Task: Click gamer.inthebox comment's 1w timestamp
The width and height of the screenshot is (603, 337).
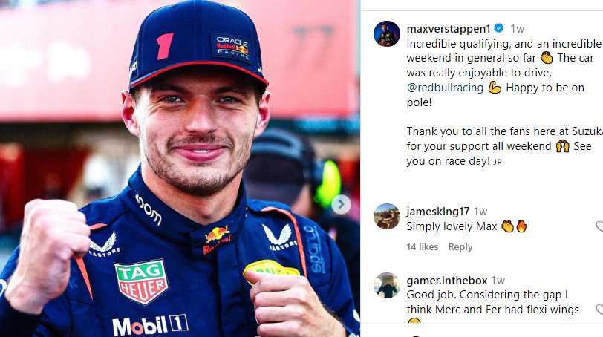Action: 498,281
